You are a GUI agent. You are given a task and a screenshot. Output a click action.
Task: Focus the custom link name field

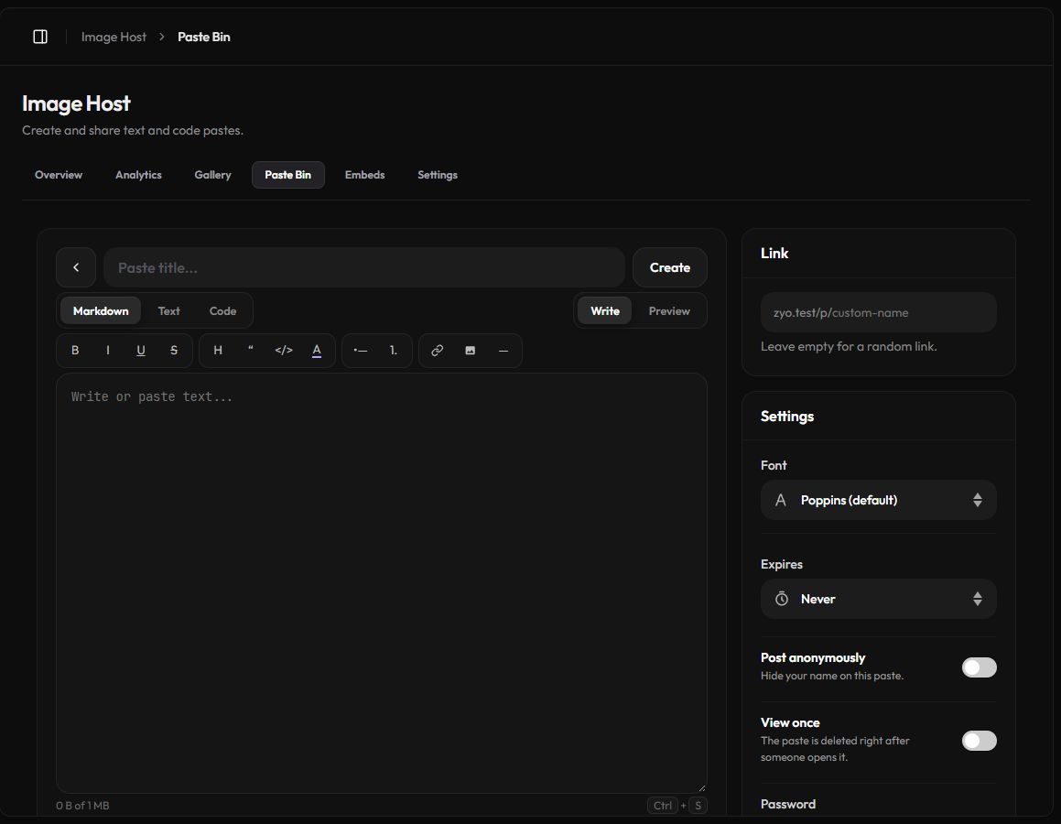[878, 312]
